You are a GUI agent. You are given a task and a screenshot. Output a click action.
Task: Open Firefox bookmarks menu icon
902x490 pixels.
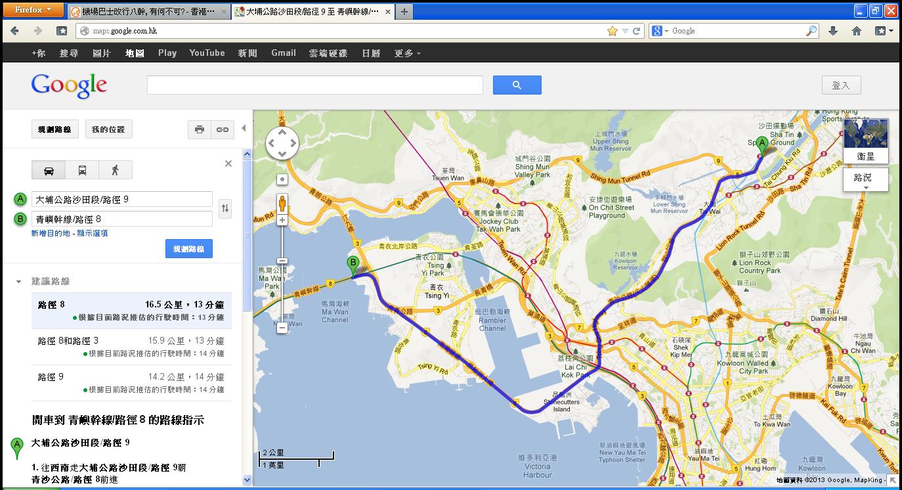tap(884, 31)
